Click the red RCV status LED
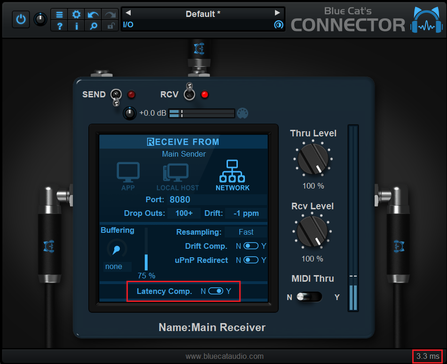This screenshot has width=447, height=364. (204, 95)
